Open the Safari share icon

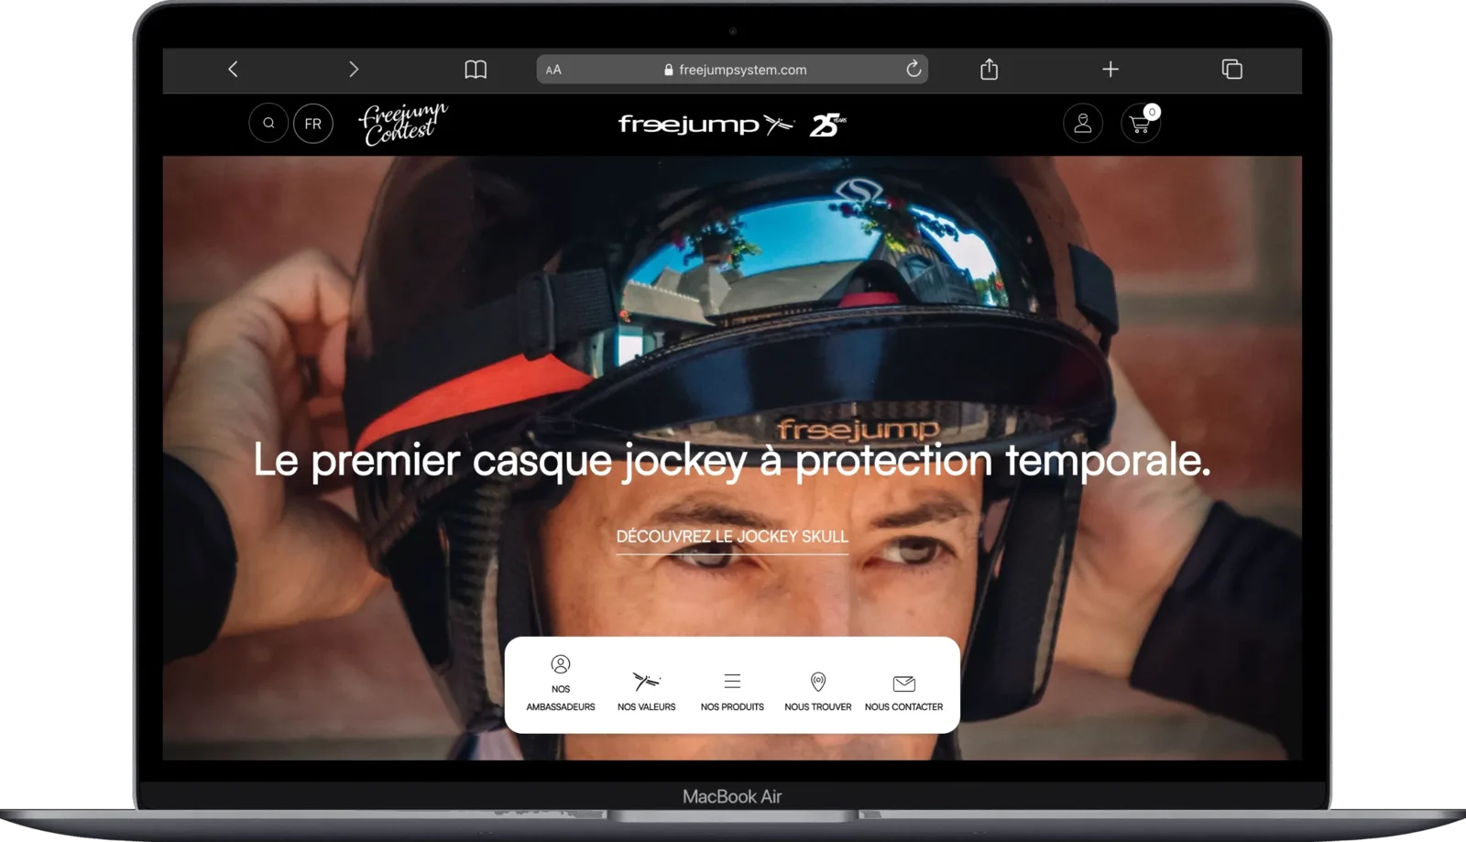[x=989, y=70]
